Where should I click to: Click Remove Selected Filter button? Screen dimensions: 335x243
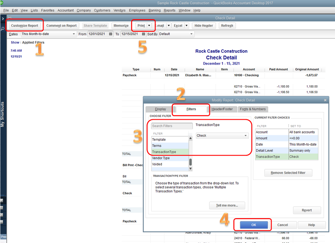[288, 173]
